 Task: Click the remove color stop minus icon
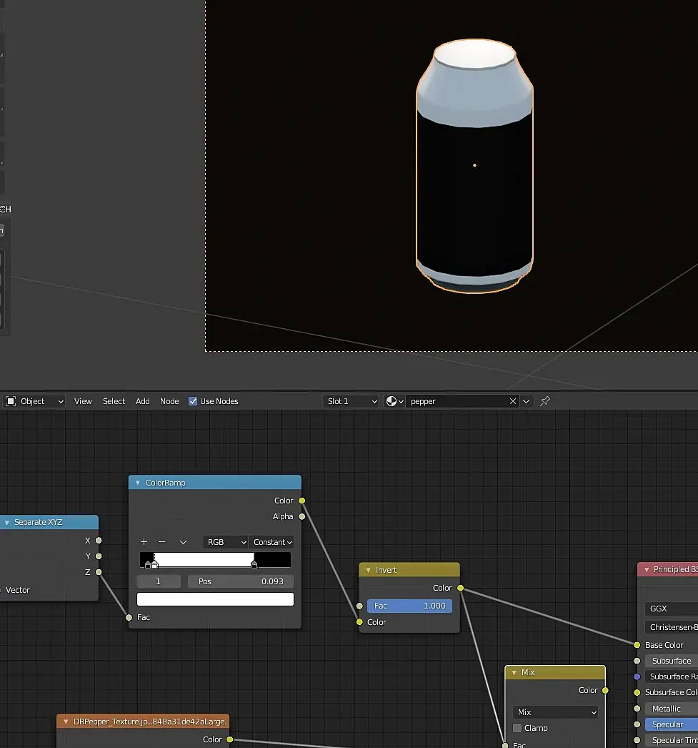(x=161, y=542)
